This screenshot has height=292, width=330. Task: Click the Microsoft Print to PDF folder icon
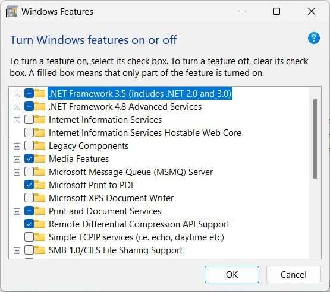(40, 185)
